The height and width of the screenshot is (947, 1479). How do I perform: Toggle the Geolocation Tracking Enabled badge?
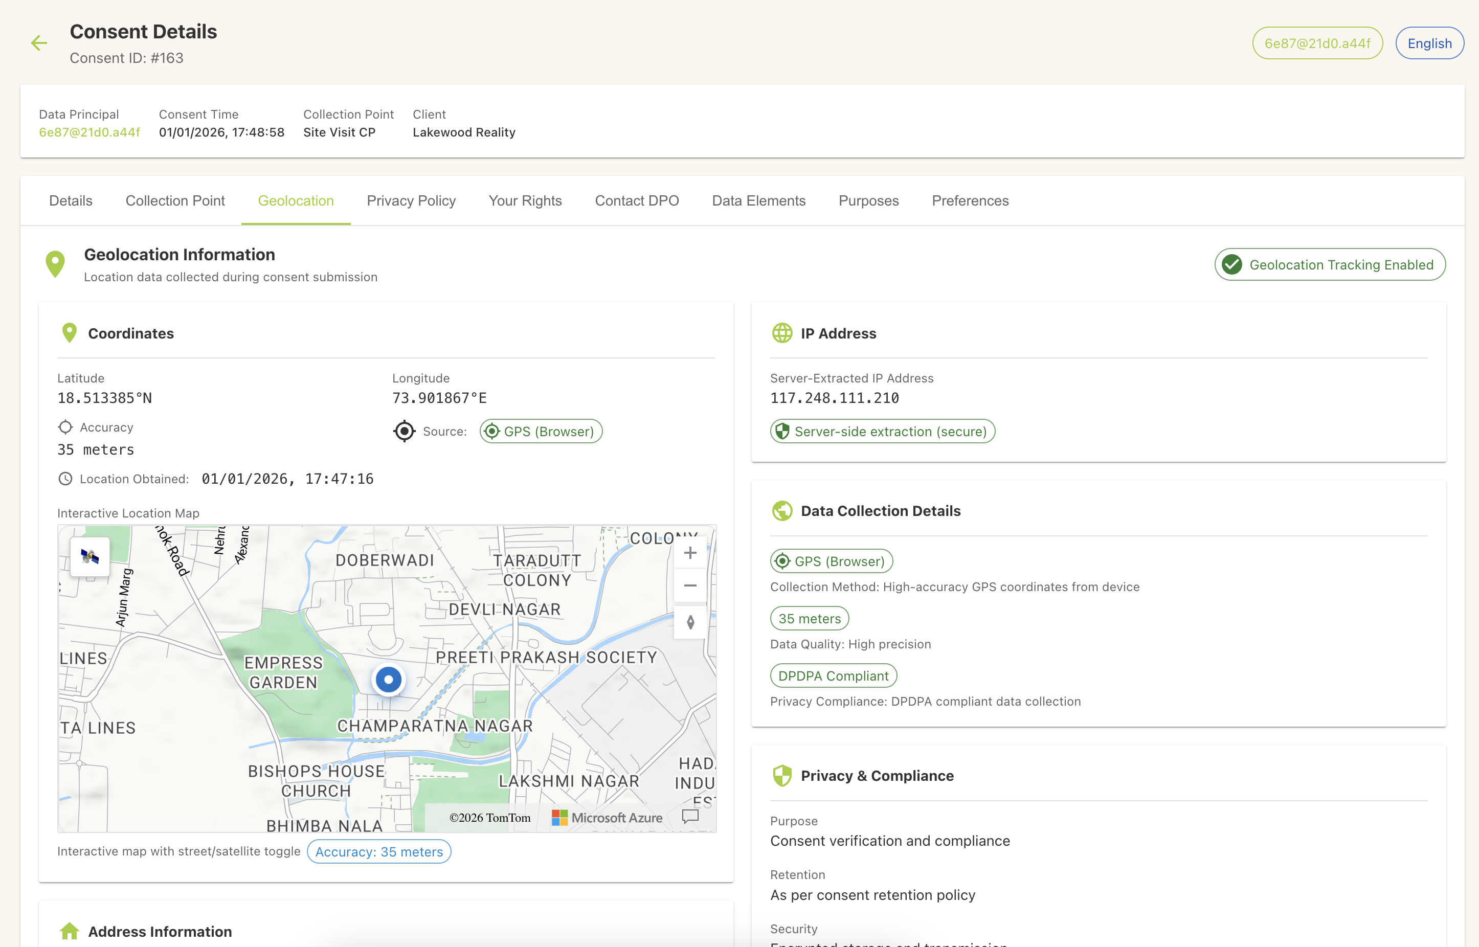[x=1329, y=264]
